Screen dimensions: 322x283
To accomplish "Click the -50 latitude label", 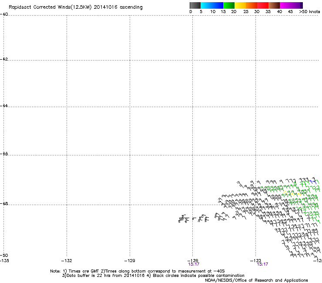I will [4, 256].
